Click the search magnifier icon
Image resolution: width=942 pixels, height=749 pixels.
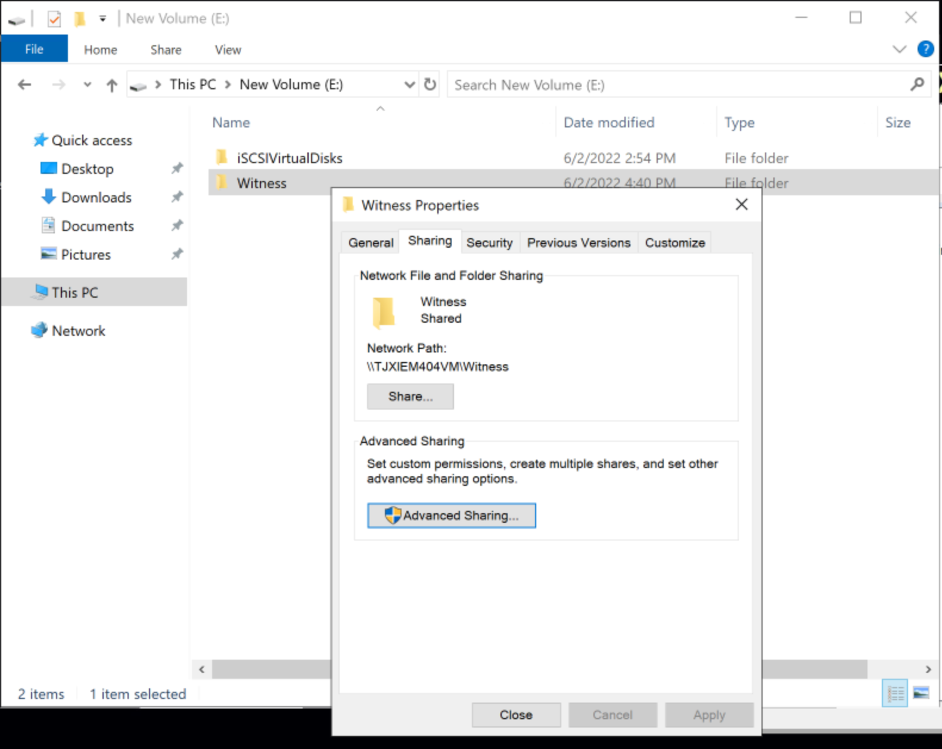pyautogui.click(x=917, y=85)
